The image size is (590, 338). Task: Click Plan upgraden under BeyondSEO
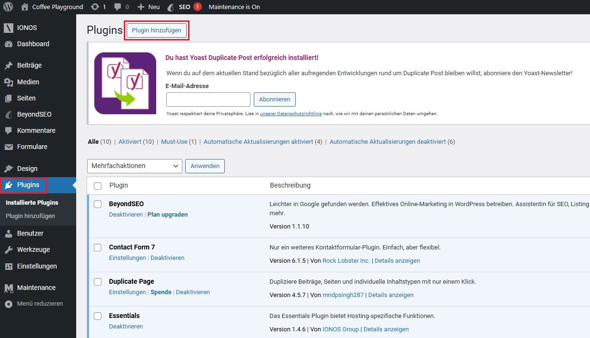click(x=168, y=215)
